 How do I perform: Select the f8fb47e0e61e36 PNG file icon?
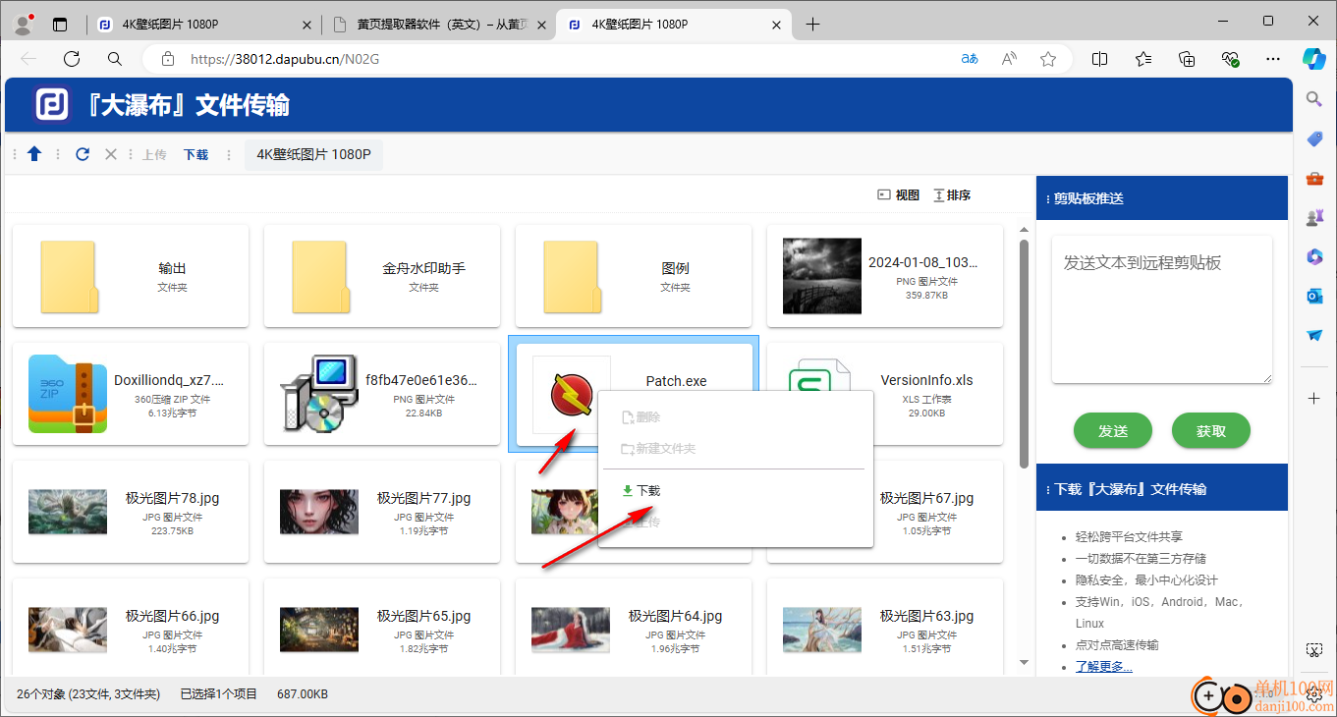point(318,393)
